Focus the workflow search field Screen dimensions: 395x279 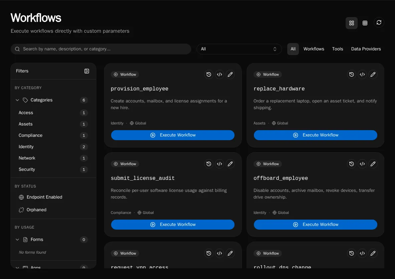click(x=101, y=49)
